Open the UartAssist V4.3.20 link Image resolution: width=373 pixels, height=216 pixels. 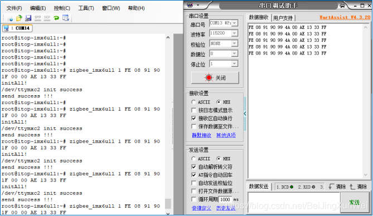tap(345, 17)
